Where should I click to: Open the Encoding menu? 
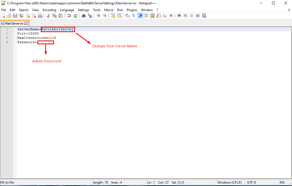click(x=49, y=10)
